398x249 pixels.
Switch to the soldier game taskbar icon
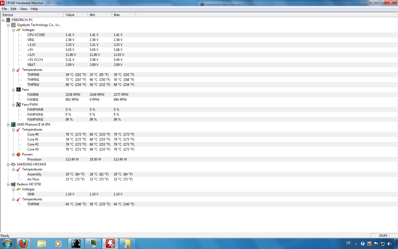[76, 244]
